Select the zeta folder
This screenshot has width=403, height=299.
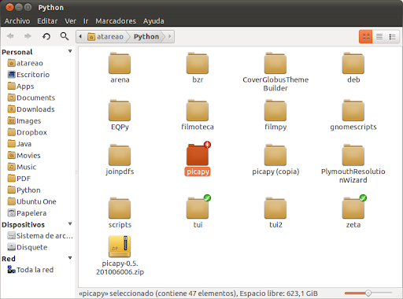[353, 212]
